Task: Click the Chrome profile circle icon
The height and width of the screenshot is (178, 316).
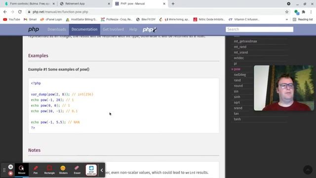Action: tap(288, 3)
